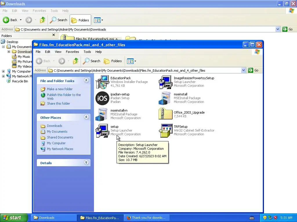297x222 pixels.
Task: Open Back history dropdown in Downloads window
Action: point(21,20)
